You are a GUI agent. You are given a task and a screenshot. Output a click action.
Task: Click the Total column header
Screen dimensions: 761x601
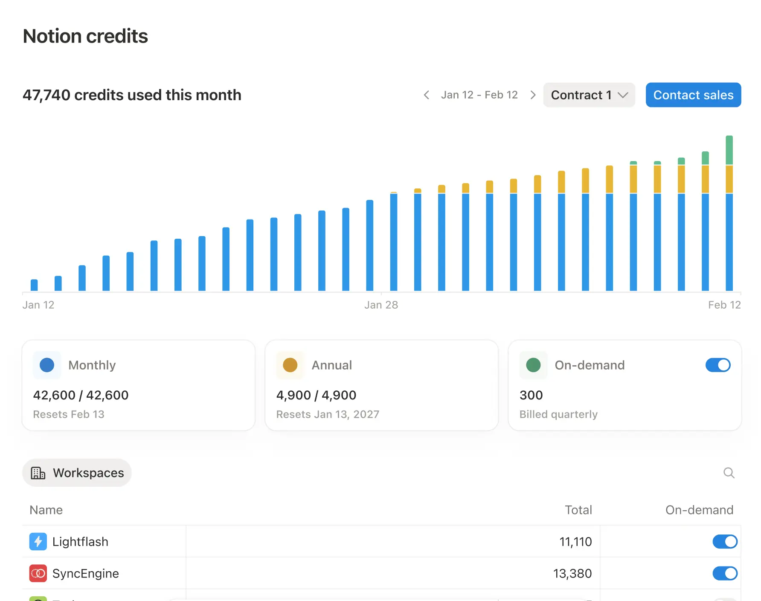click(578, 510)
